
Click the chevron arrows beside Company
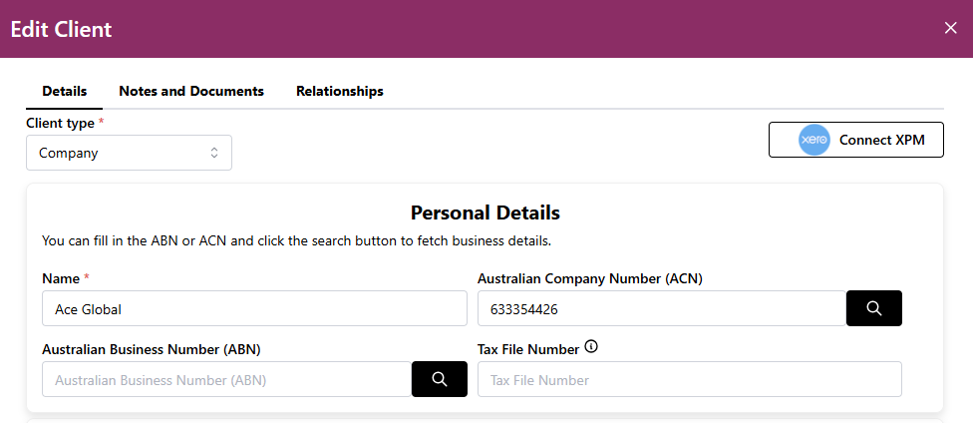213,153
